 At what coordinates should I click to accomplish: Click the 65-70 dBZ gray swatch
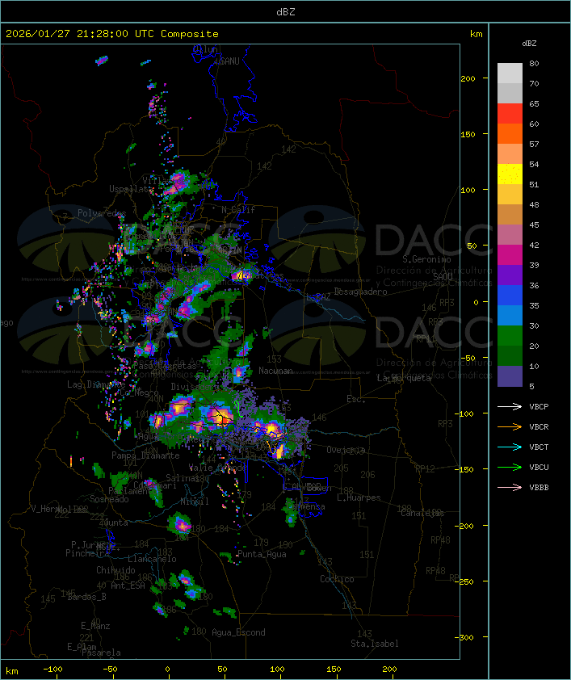510,93
